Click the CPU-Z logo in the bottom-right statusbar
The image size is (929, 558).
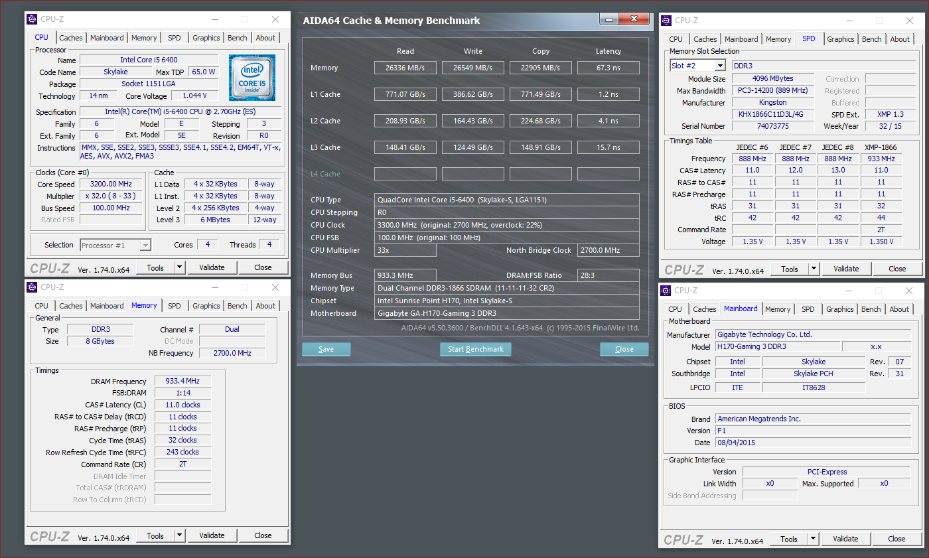(x=683, y=539)
